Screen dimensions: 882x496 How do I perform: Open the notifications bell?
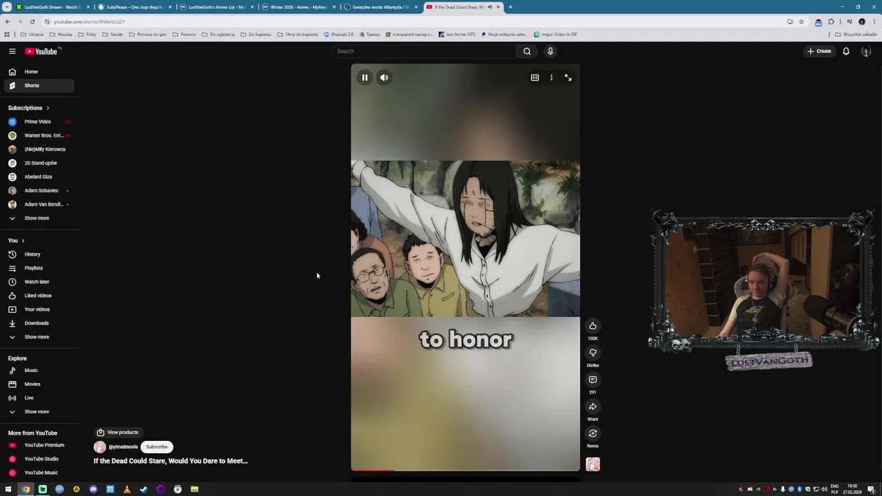pos(845,51)
